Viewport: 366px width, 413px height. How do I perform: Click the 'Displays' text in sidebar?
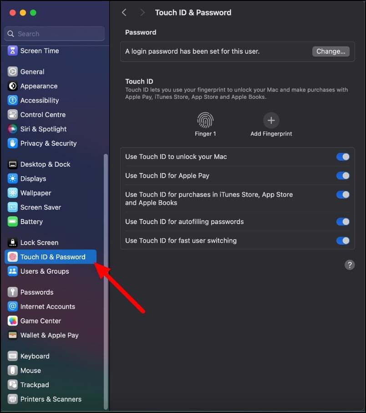(x=33, y=178)
